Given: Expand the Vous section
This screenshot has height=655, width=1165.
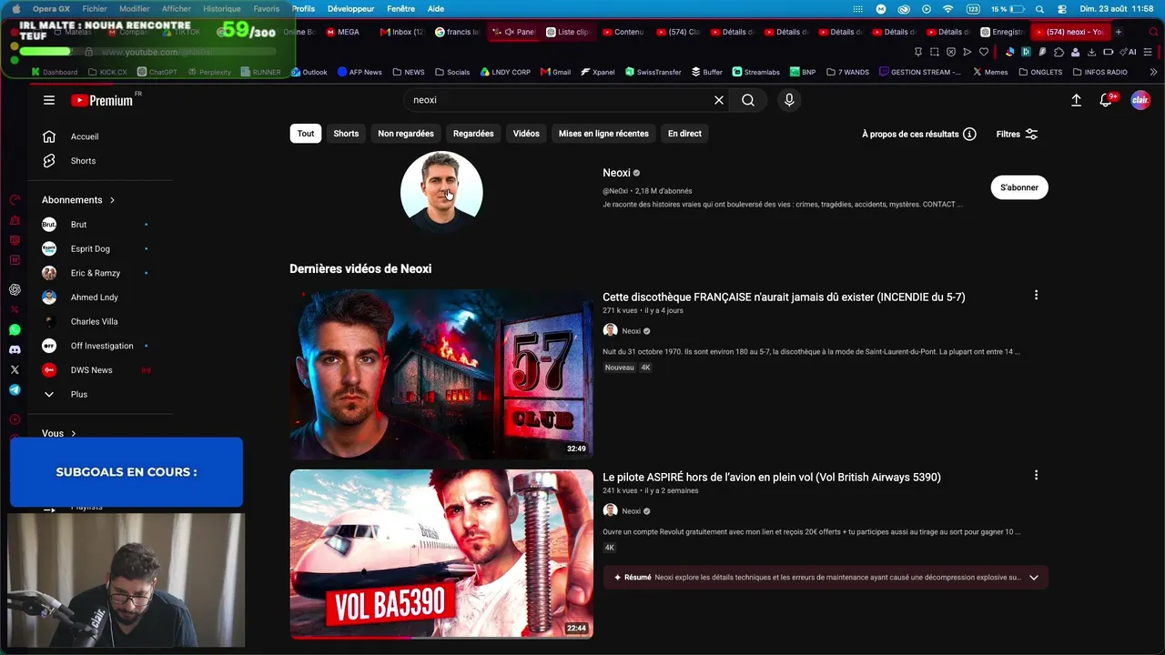Looking at the screenshot, I should (58, 433).
